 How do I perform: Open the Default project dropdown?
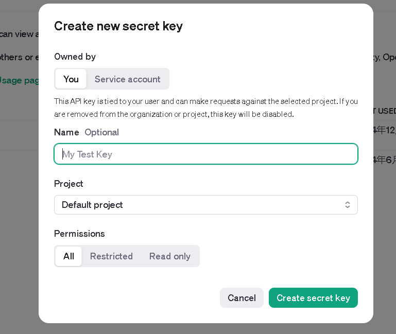click(205, 205)
